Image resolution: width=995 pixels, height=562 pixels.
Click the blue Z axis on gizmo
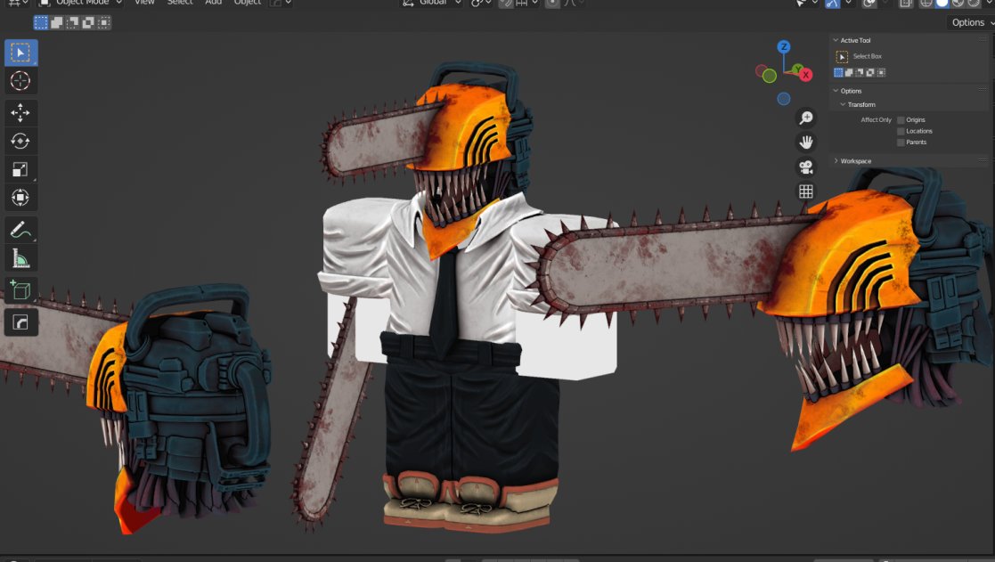(x=784, y=46)
